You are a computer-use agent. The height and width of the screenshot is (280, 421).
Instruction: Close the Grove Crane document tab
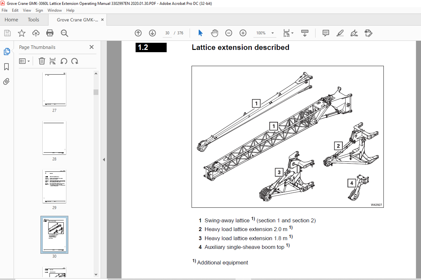[103, 20]
